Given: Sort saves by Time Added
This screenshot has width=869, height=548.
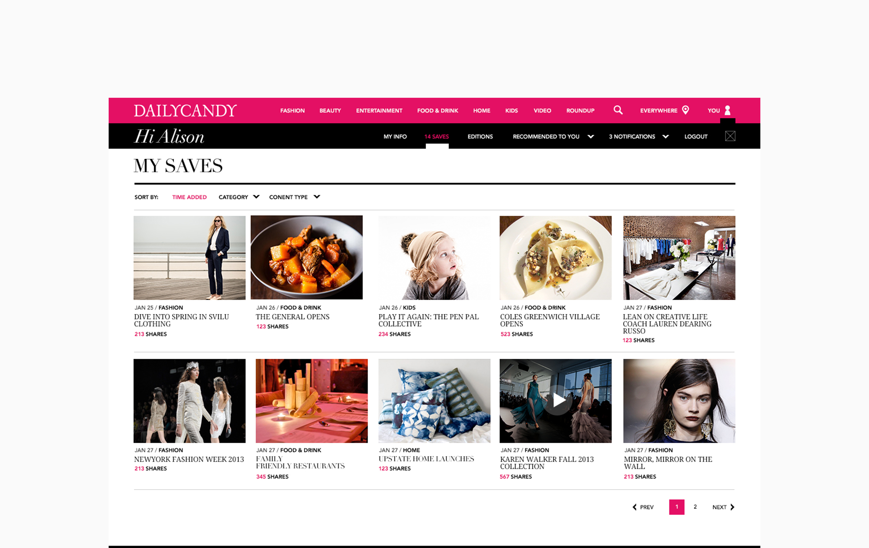Looking at the screenshot, I should pos(189,197).
